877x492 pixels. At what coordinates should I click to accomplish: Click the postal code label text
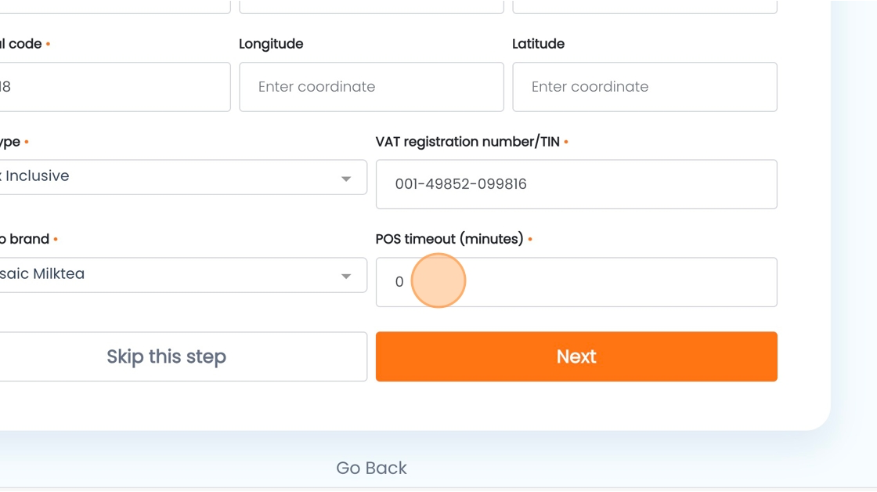click(21, 44)
